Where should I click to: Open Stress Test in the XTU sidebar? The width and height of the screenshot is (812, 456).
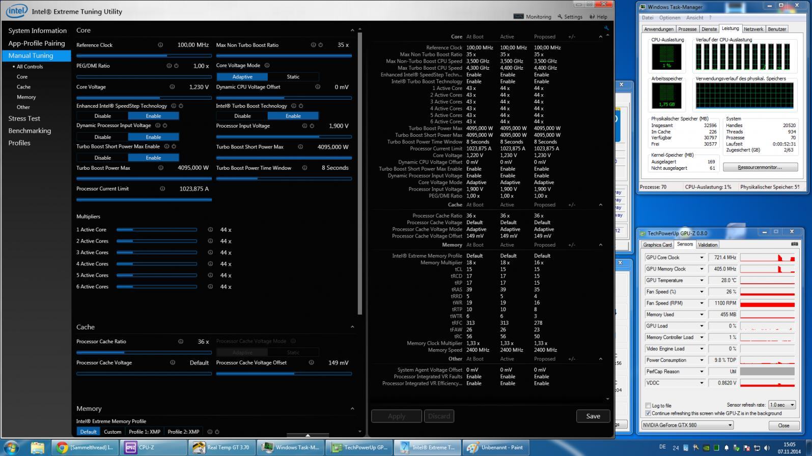(24, 118)
